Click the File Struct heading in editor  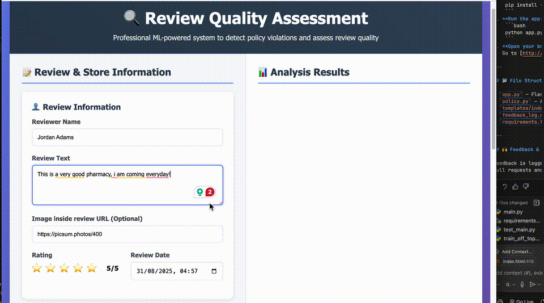[525, 81]
